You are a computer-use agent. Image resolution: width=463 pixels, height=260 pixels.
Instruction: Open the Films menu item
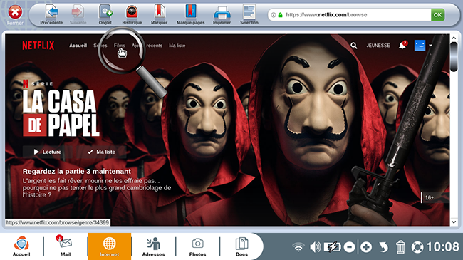(x=119, y=46)
